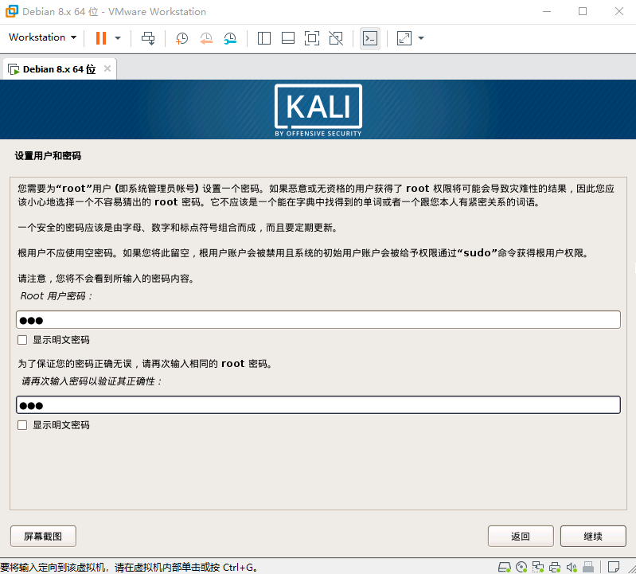Image resolution: width=636 pixels, height=574 pixels.
Task: Open the Workstation menu
Action: pyautogui.click(x=43, y=37)
